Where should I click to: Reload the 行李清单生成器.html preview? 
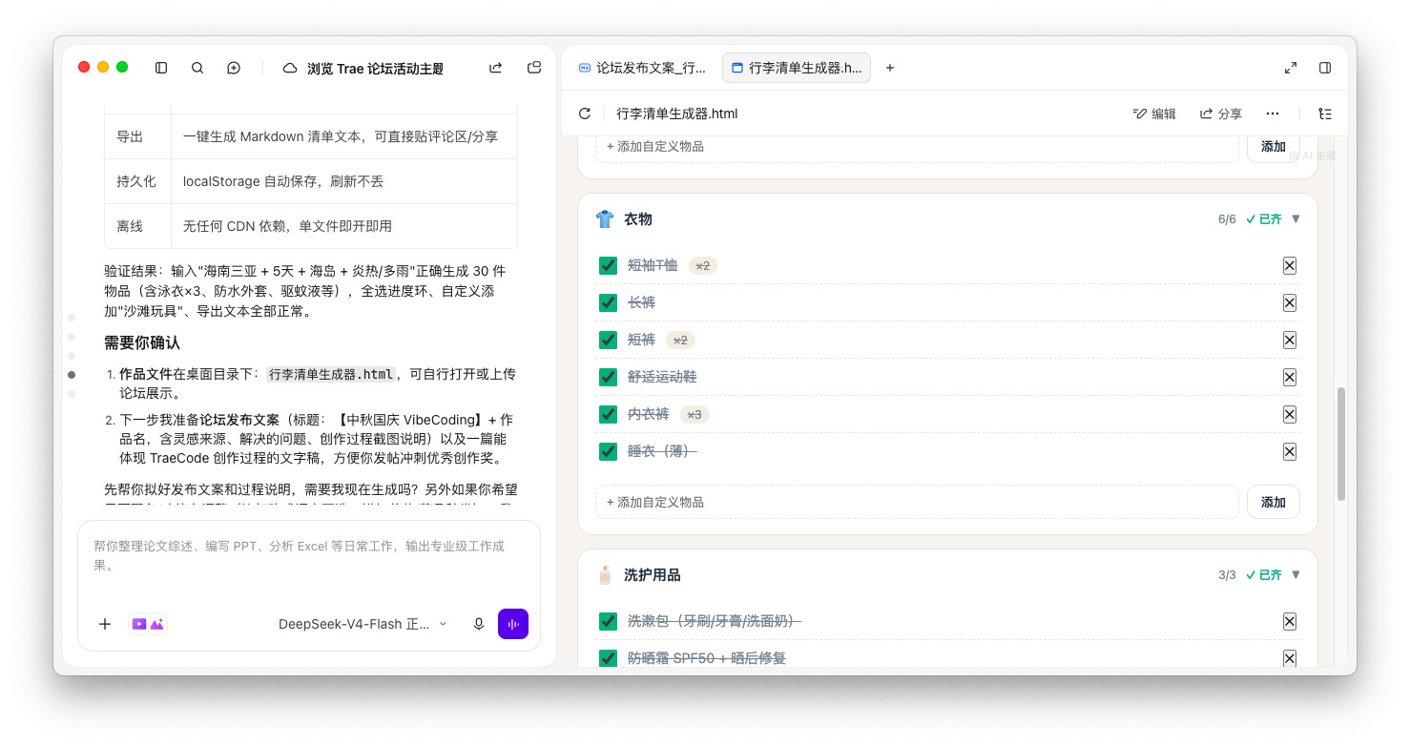(x=585, y=114)
